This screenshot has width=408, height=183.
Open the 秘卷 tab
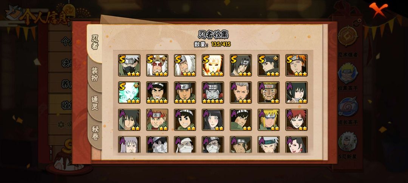(95, 133)
